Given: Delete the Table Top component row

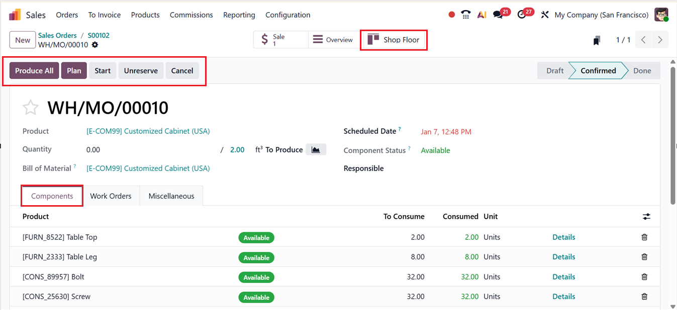Looking at the screenshot, I should (644, 237).
